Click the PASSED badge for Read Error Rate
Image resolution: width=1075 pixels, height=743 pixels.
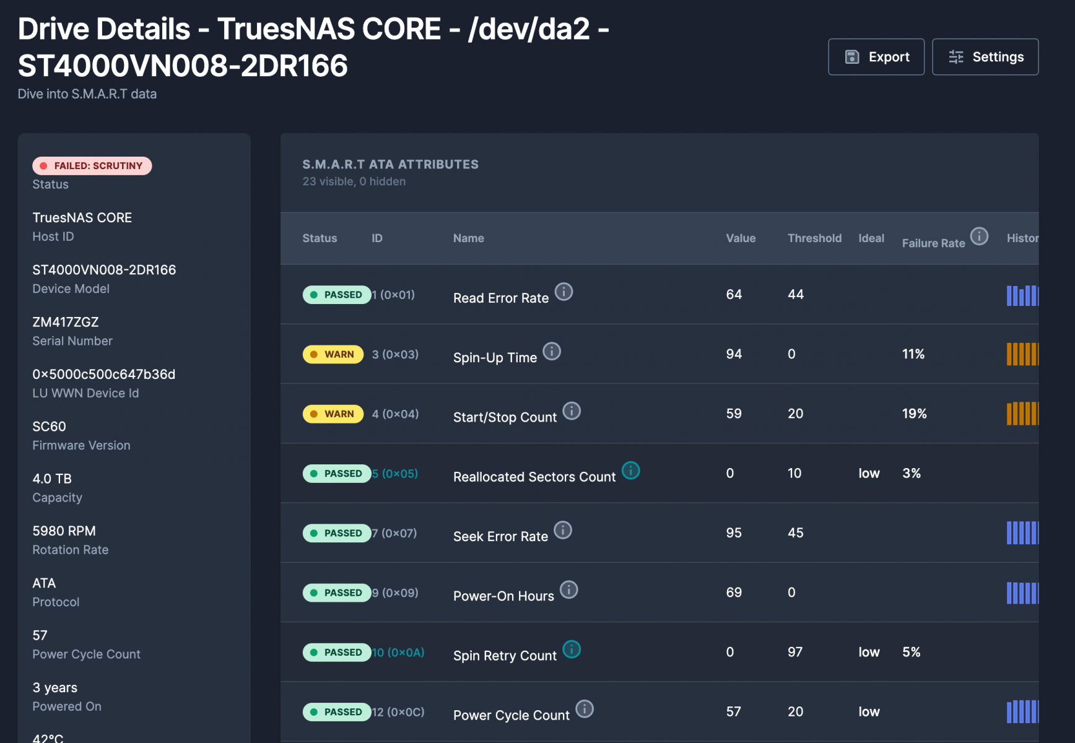(x=337, y=295)
